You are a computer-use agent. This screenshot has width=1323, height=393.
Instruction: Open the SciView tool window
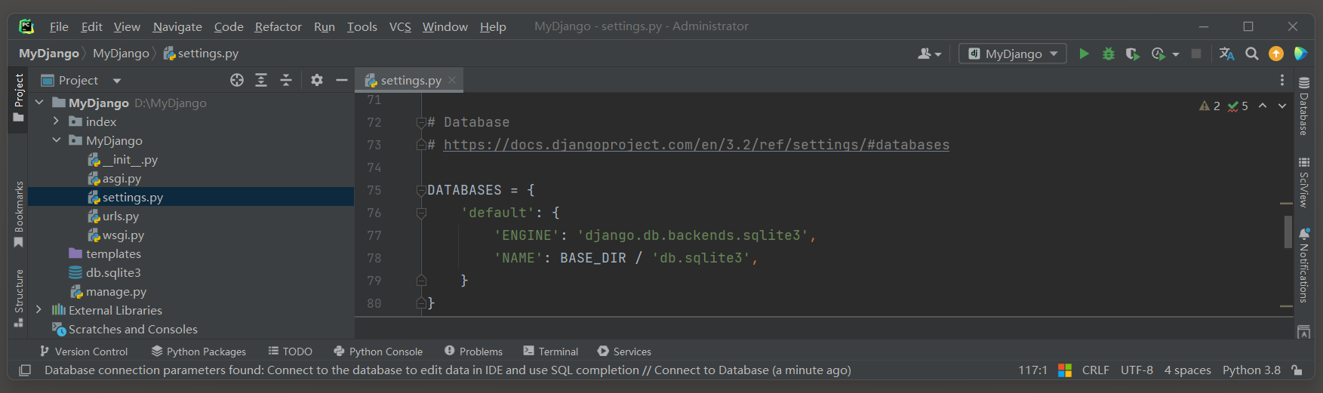tap(1303, 182)
